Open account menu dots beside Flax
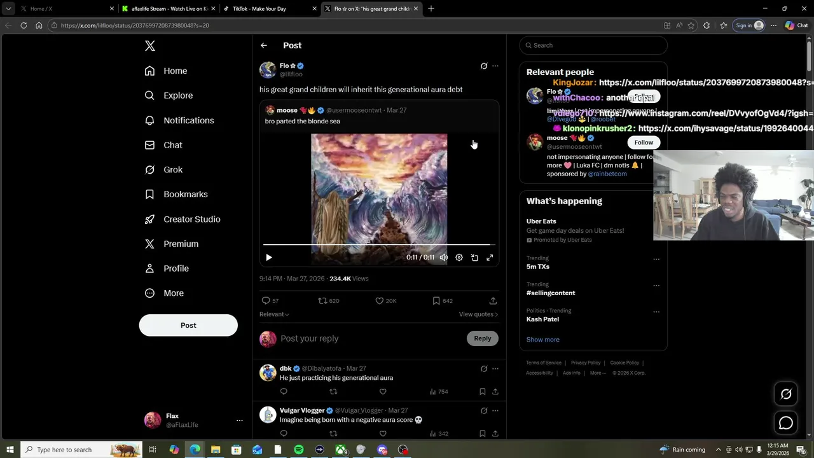 click(239, 420)
